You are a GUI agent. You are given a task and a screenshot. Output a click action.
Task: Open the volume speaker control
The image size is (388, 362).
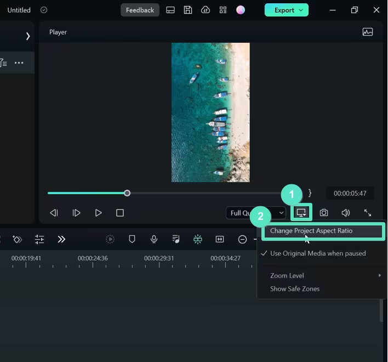346,213
